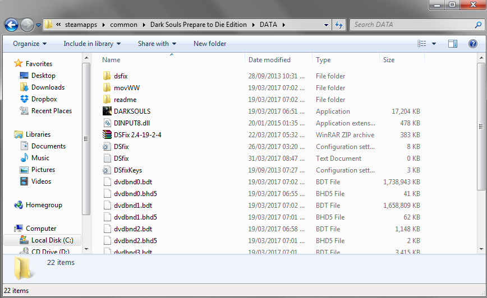Click the file list scroll down arrow
Screen dimensions: 487x298
[481, 249]
